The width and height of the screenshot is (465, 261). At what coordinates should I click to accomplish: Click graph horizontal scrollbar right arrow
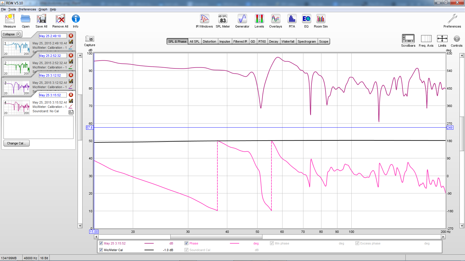pyautogui.click(x=443, y=237)
